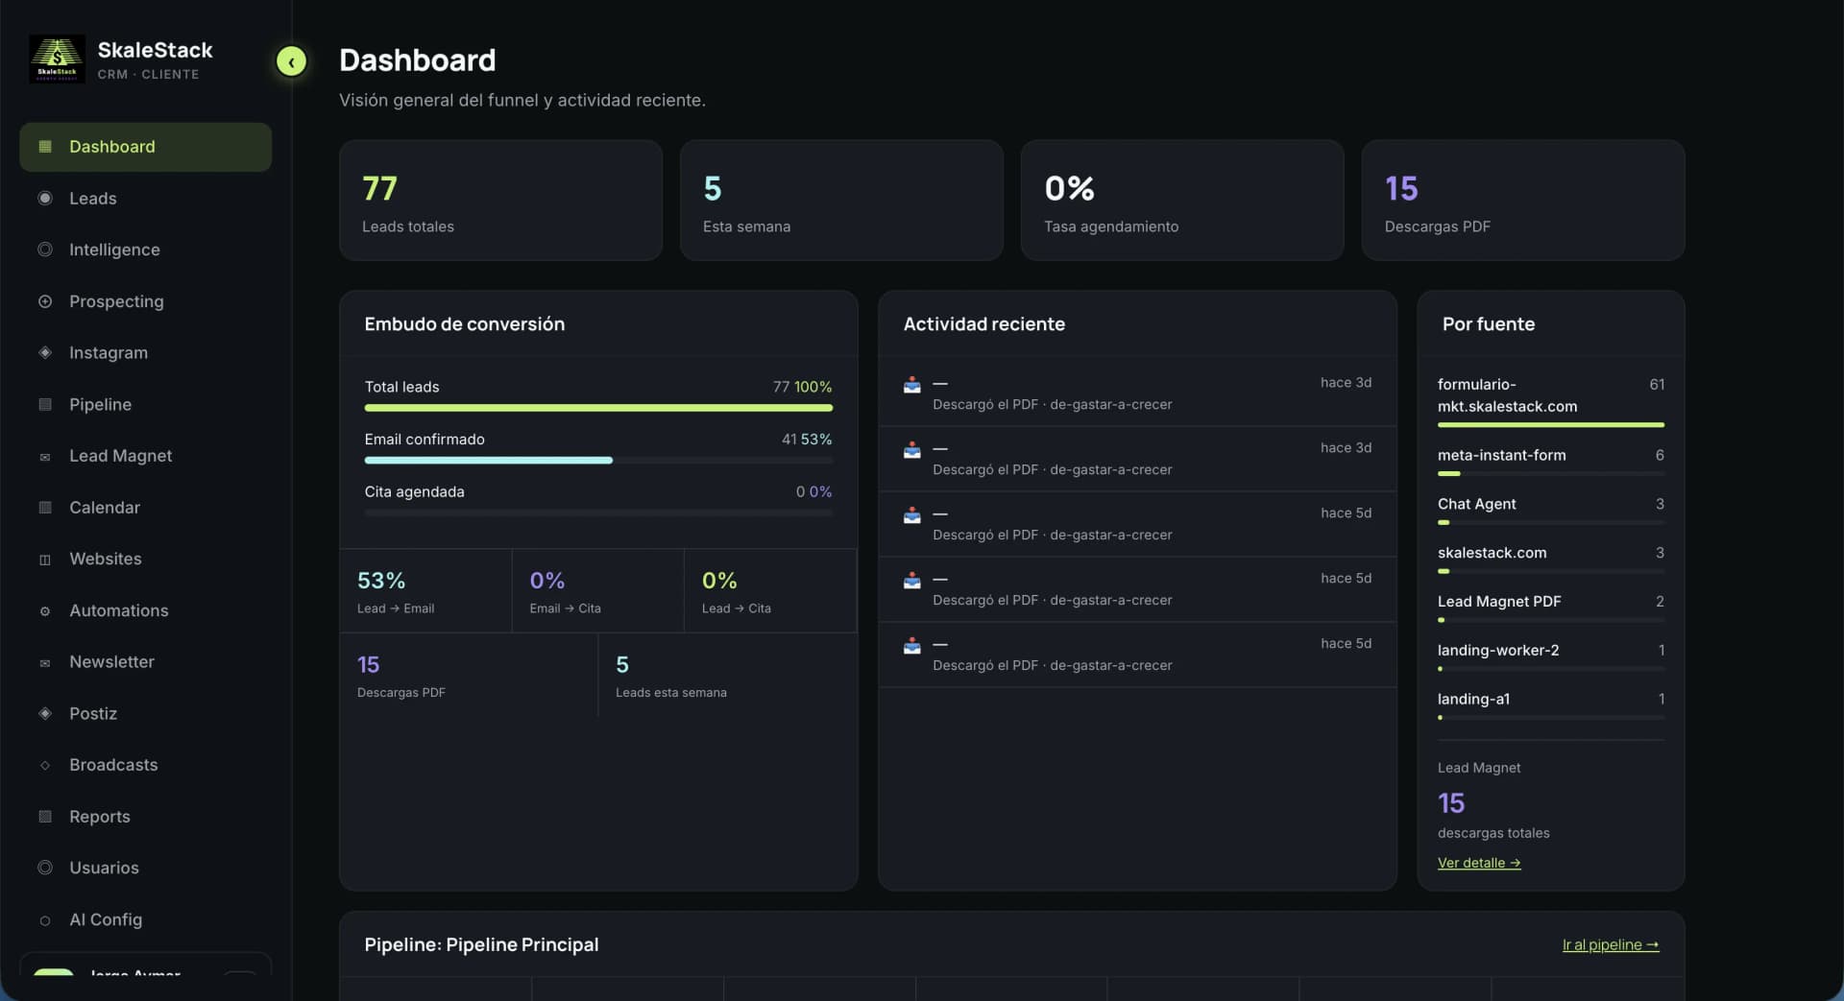
Task: Click the first recent activity inbox icon
Action: click(x=912, y=385)
